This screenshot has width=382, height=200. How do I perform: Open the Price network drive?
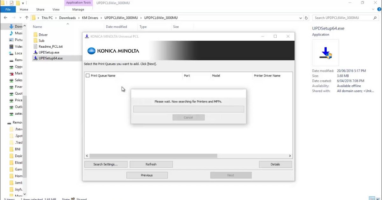click(x=16, y=100)
